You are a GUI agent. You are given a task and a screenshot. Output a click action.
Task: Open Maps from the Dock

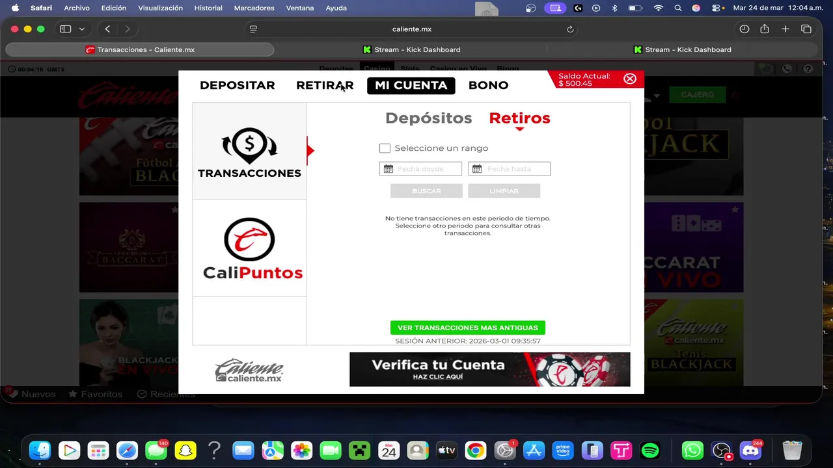[x=273, y=450]
